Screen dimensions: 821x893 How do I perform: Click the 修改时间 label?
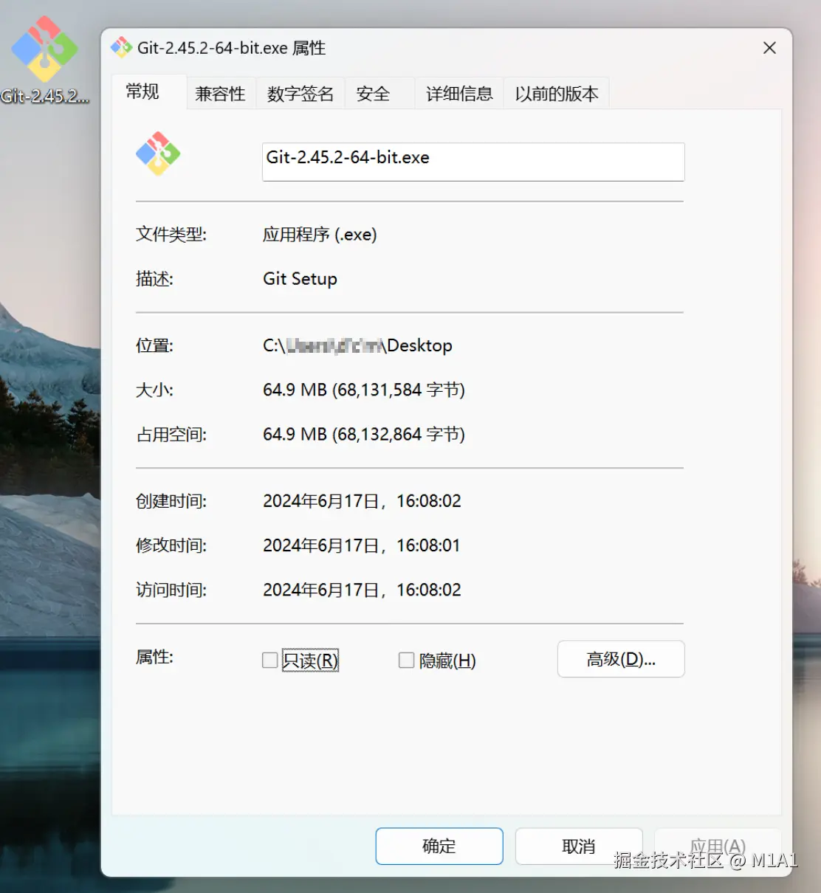pos(171,545)
